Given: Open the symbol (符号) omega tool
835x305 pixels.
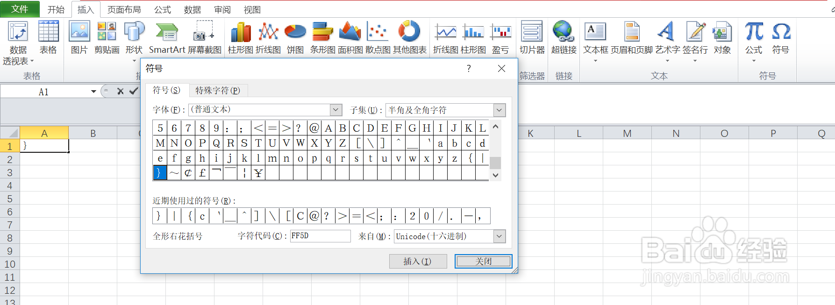Looking at the screenshot, I should (x=781, y=38).
